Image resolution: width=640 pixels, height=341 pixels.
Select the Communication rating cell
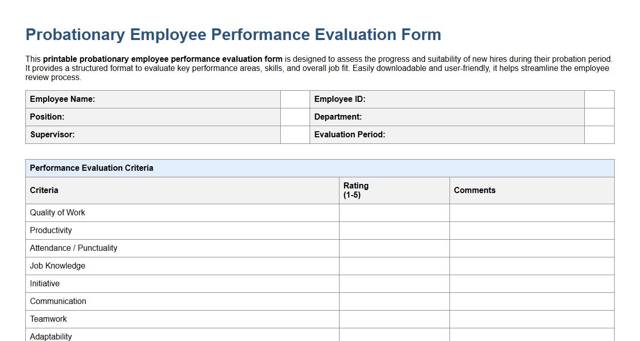pos(394,301)
